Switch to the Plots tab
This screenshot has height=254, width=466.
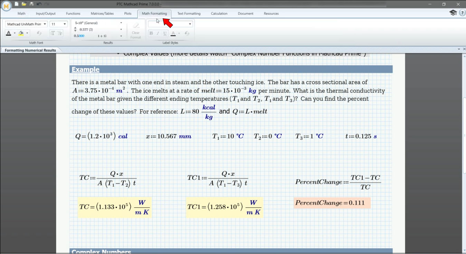[128, 13]
